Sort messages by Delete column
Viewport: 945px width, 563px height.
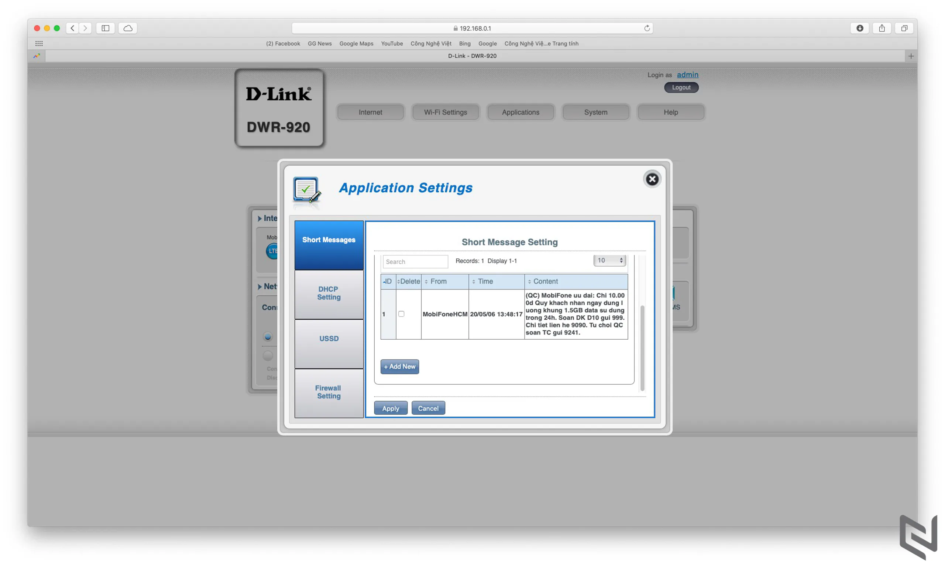click(408, 281)
